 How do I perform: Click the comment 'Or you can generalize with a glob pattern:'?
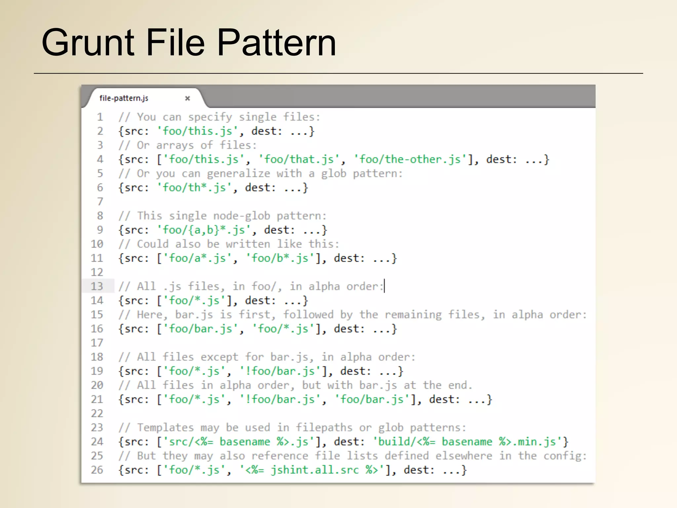260,174
